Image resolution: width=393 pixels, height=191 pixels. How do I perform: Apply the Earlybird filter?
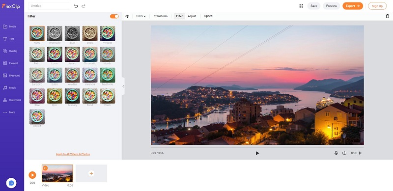pos(37,75)
